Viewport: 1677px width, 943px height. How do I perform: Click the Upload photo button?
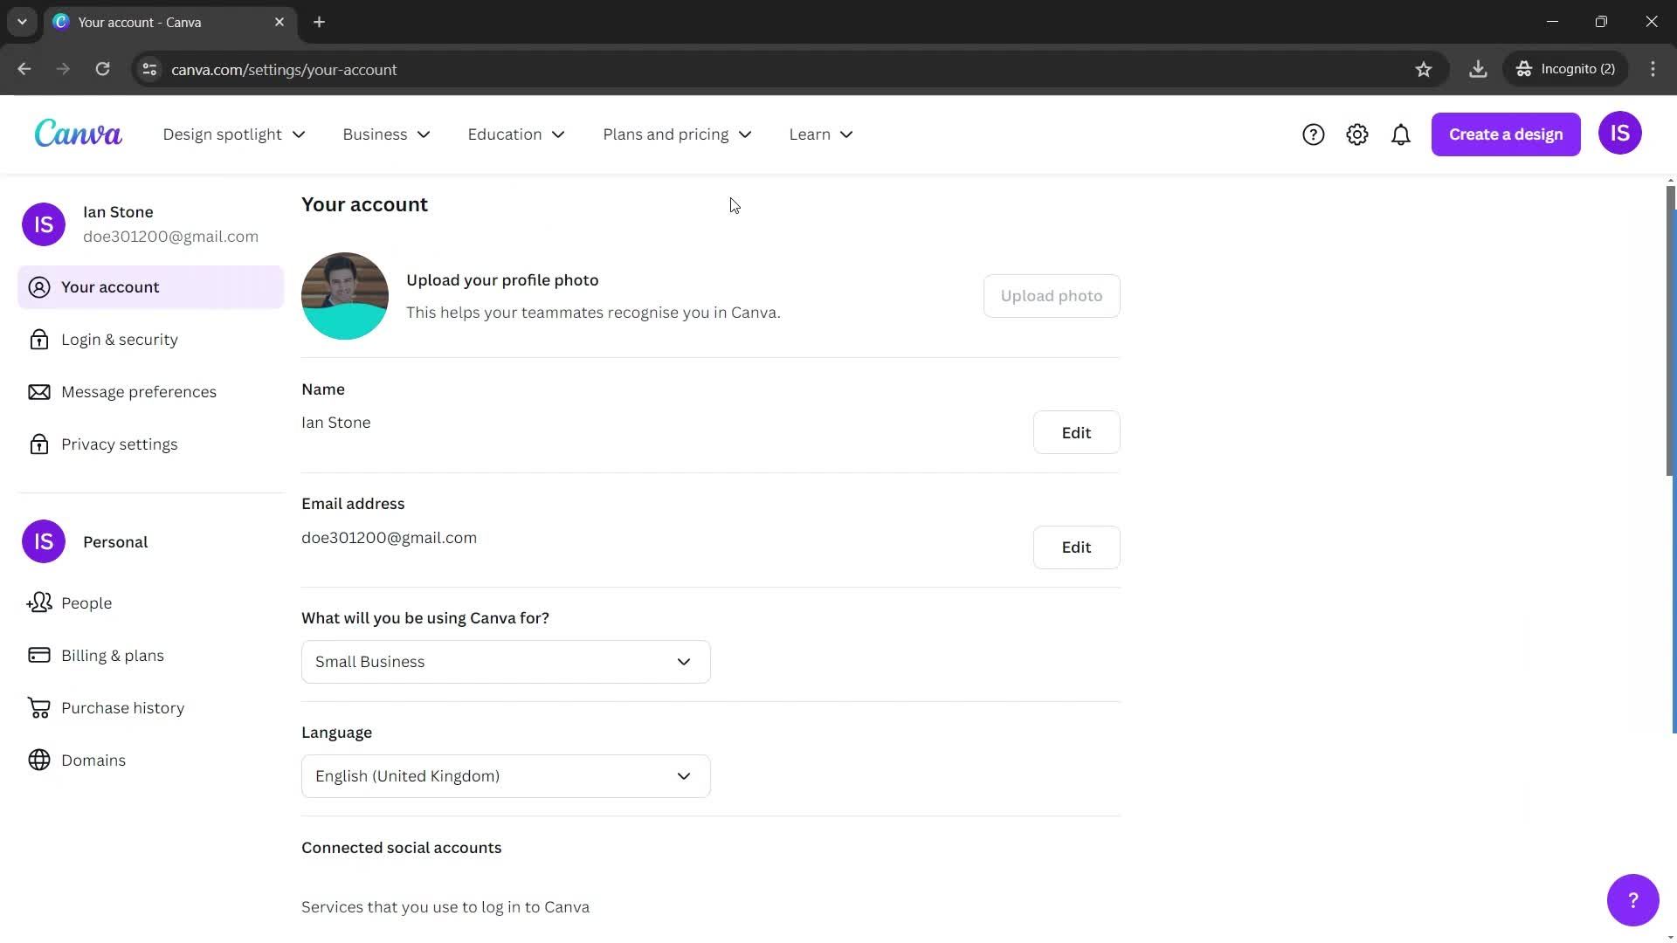click(1052, 296)
